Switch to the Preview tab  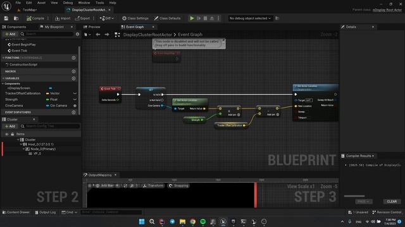point(94,27)
